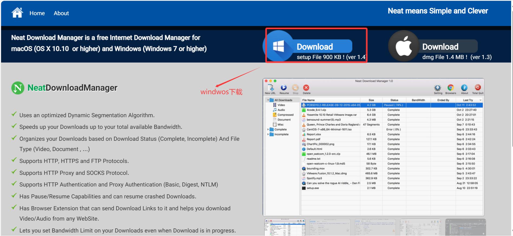513x236 pixels.
Task: Select the bounding.mov file row
Action: [x=392, y=168]
